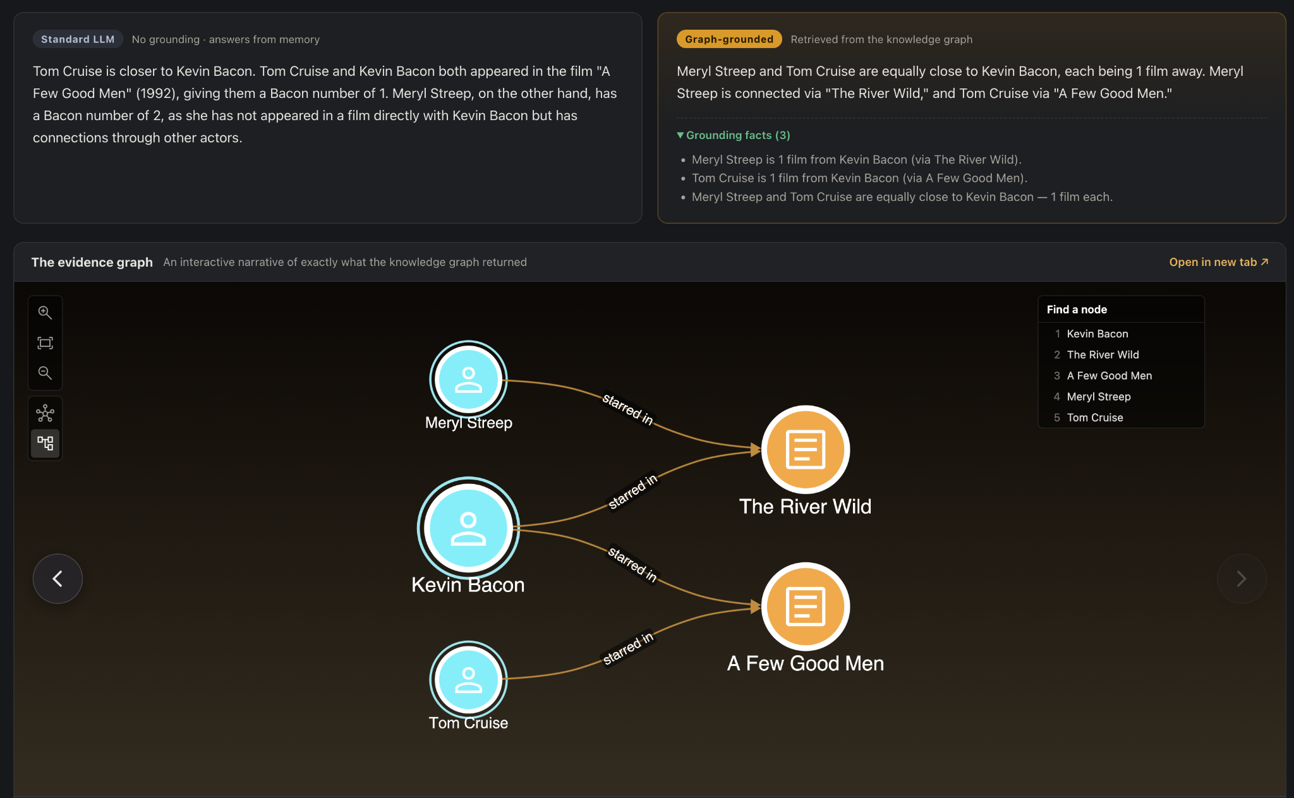
Task: Choose The River Wild in Find a node list
Action: click(1122, 354)
